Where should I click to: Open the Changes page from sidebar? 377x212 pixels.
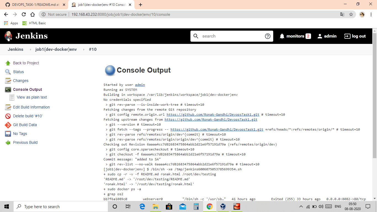point(20,81)
